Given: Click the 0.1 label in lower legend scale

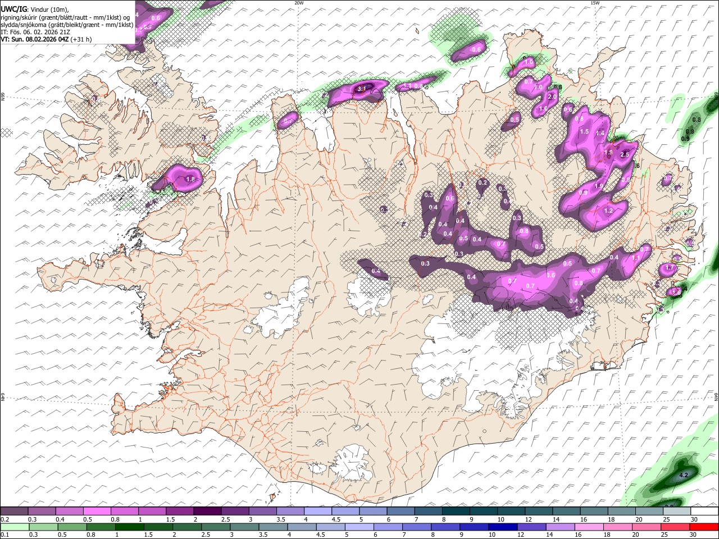Looking at the screenshot, I should (4, 535).
